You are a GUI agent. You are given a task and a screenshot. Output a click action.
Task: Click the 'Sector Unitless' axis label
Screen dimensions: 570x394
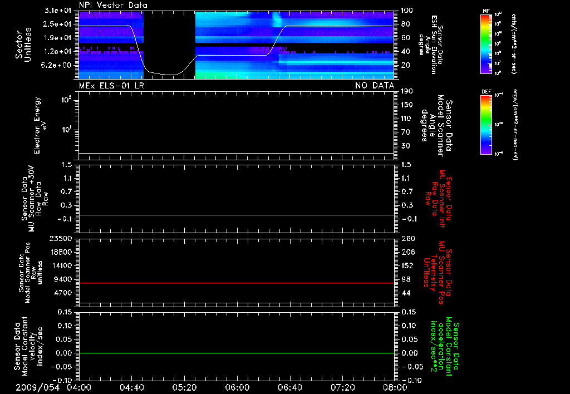[23, 45]
